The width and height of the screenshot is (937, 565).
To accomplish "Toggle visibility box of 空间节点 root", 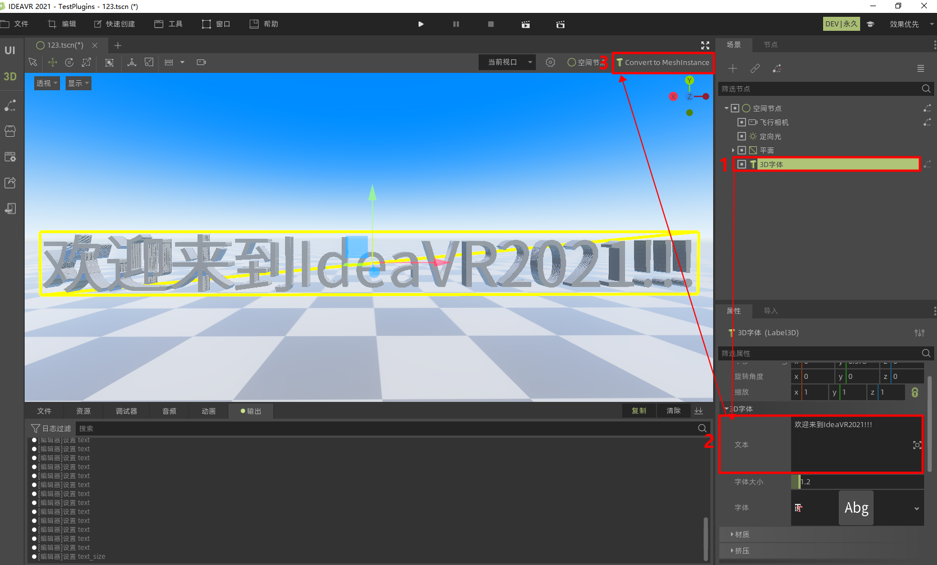I will click(x=735, y=108).
